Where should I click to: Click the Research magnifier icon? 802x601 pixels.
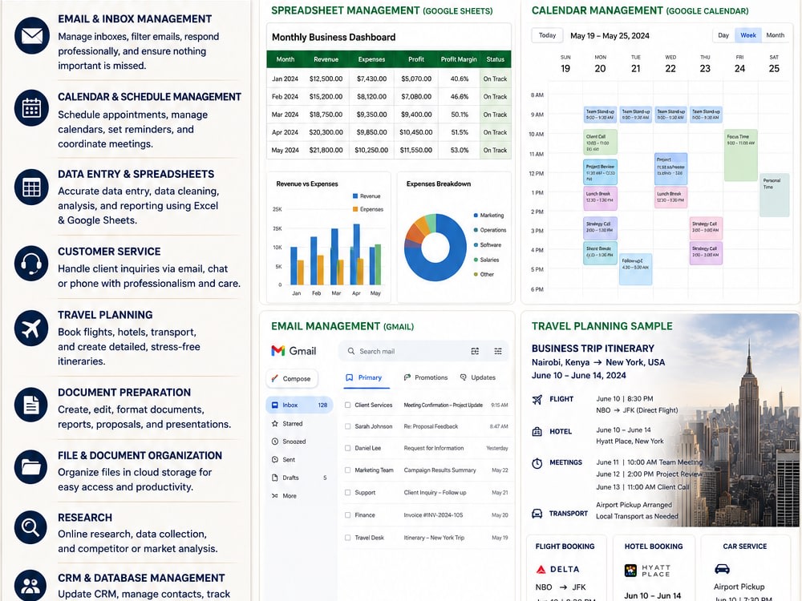coord(30,527)
